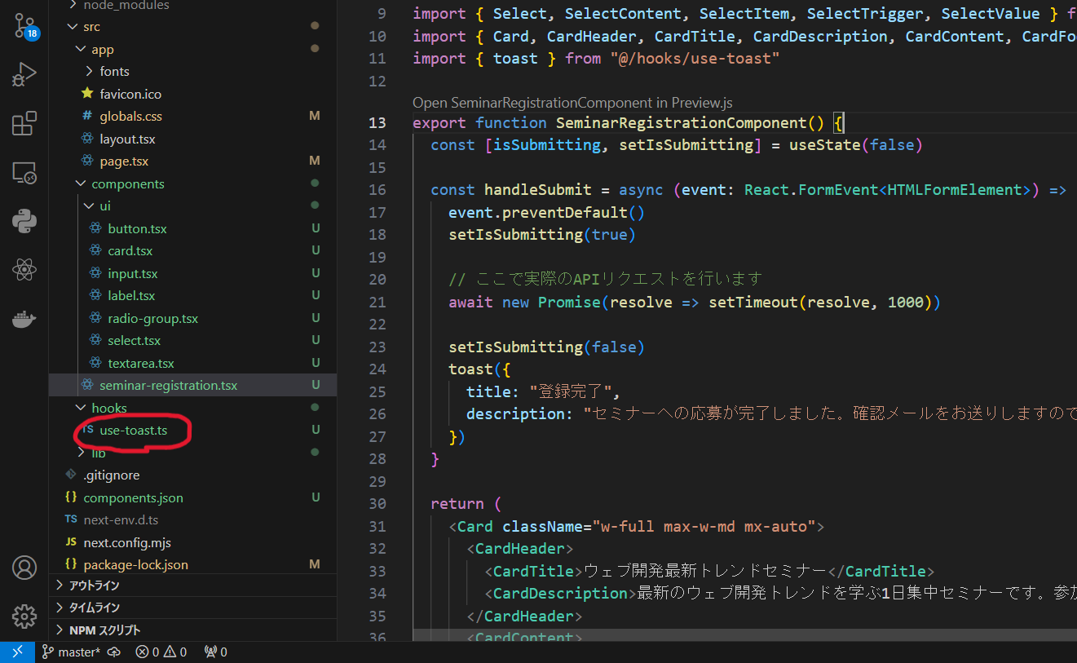This screenshot has width=1077, height=663.
Task: Collapse the app folder
Action: (192, 49)
